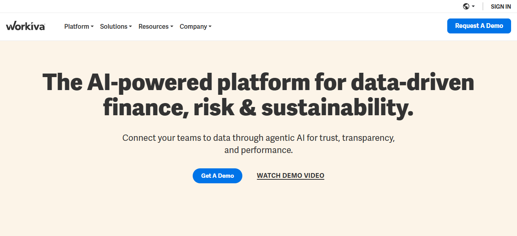
Task: Open the Solutions menu
Action: click(x=113, y=26)
